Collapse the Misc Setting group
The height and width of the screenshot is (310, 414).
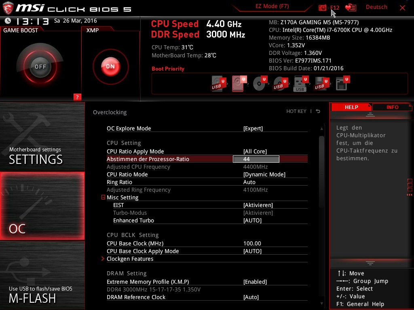(x=103, y=197)
